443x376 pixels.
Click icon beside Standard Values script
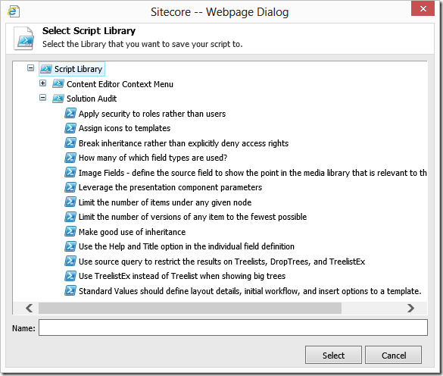pyautogui.click(x=70, y=290)
